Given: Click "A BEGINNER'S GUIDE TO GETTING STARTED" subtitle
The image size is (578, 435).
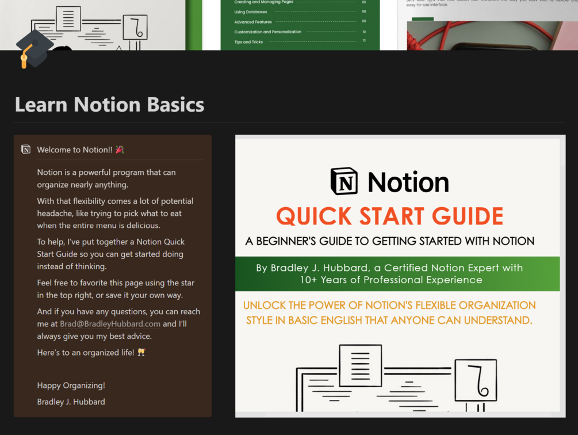Looking at the screenshot, I should point(389,241).
